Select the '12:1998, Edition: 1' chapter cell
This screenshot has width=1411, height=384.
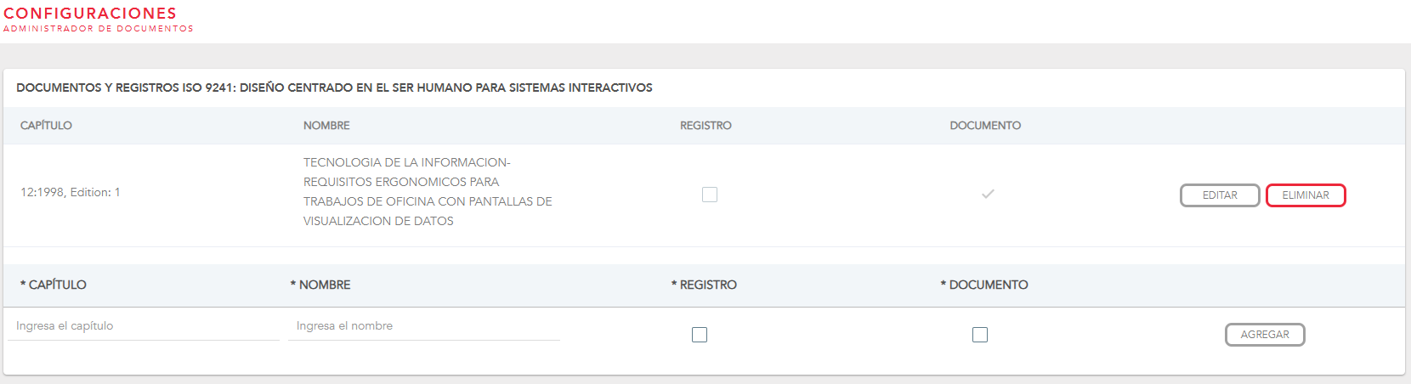click(71, 193)
